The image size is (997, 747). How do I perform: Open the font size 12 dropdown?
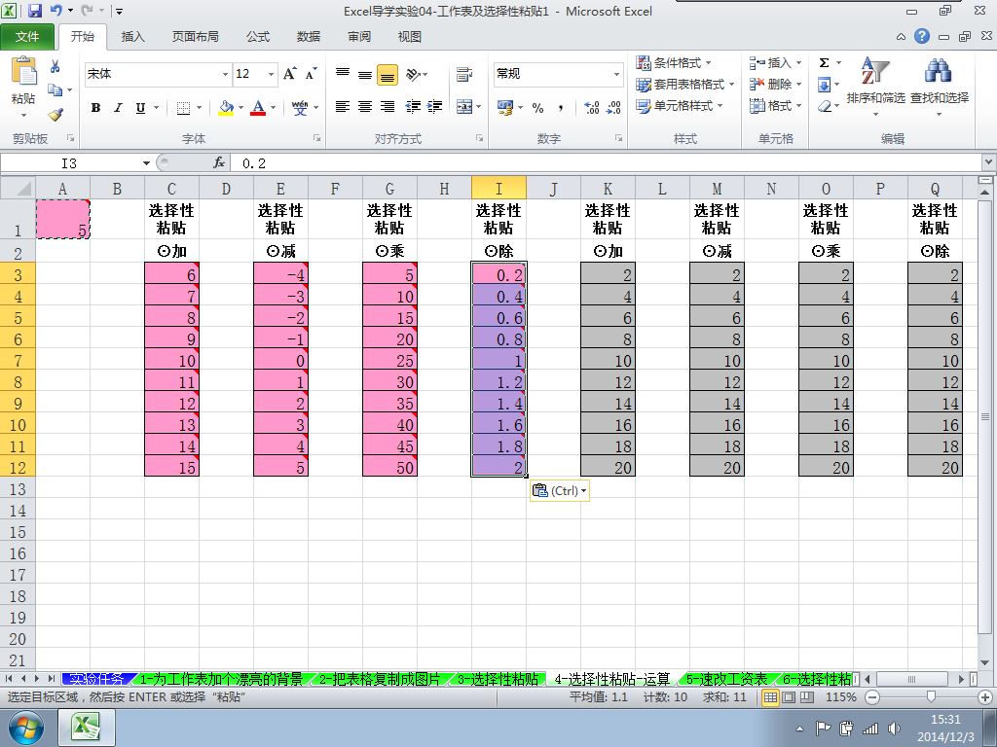271,74
